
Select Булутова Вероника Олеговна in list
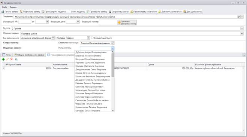tap(93, 97)
